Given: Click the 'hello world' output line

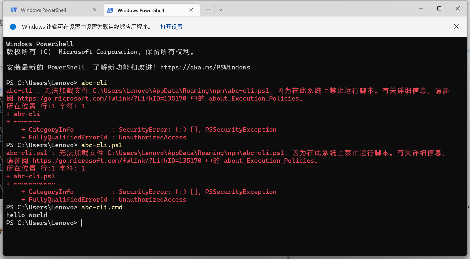Looking at the screenshot, I should coord(27,215).
